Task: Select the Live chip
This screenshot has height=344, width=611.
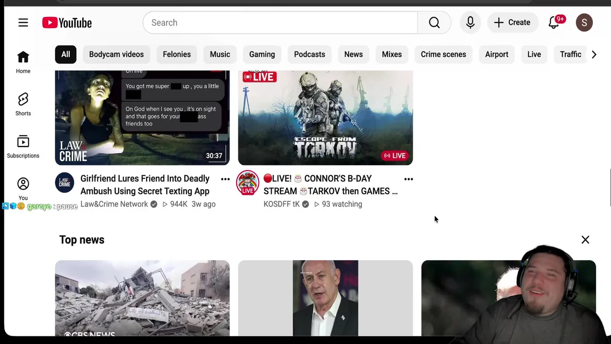Action: point(534,54)
